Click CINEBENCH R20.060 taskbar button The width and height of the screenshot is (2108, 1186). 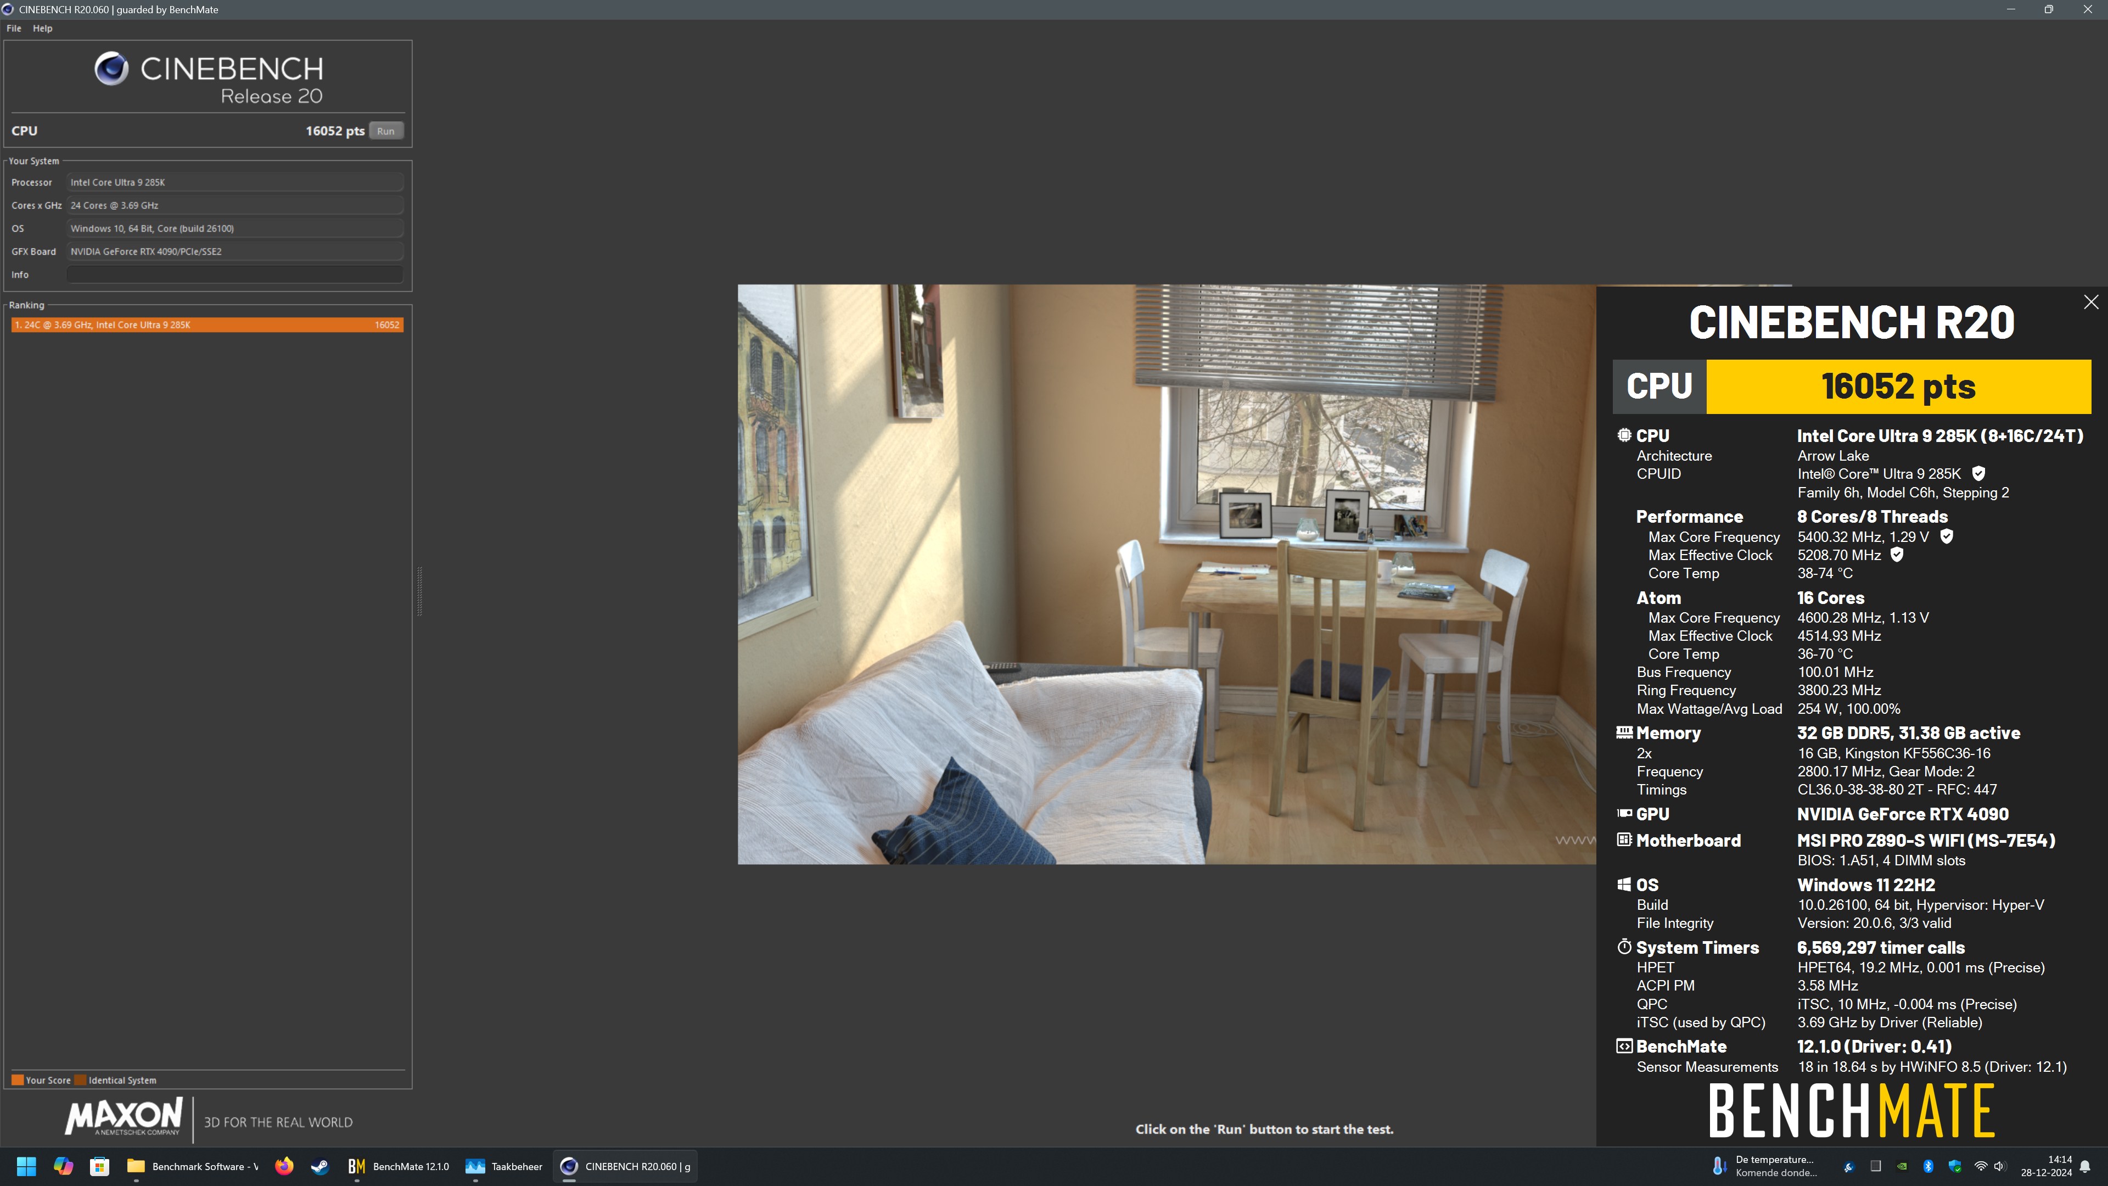626,1166
